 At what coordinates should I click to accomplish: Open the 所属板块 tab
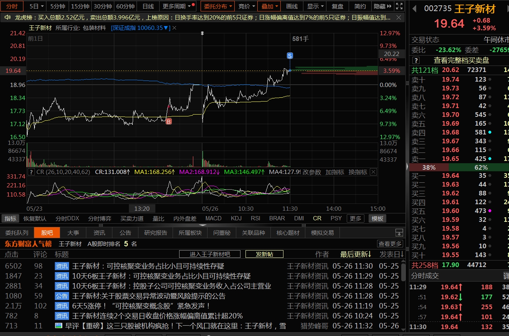pos(190,233)
